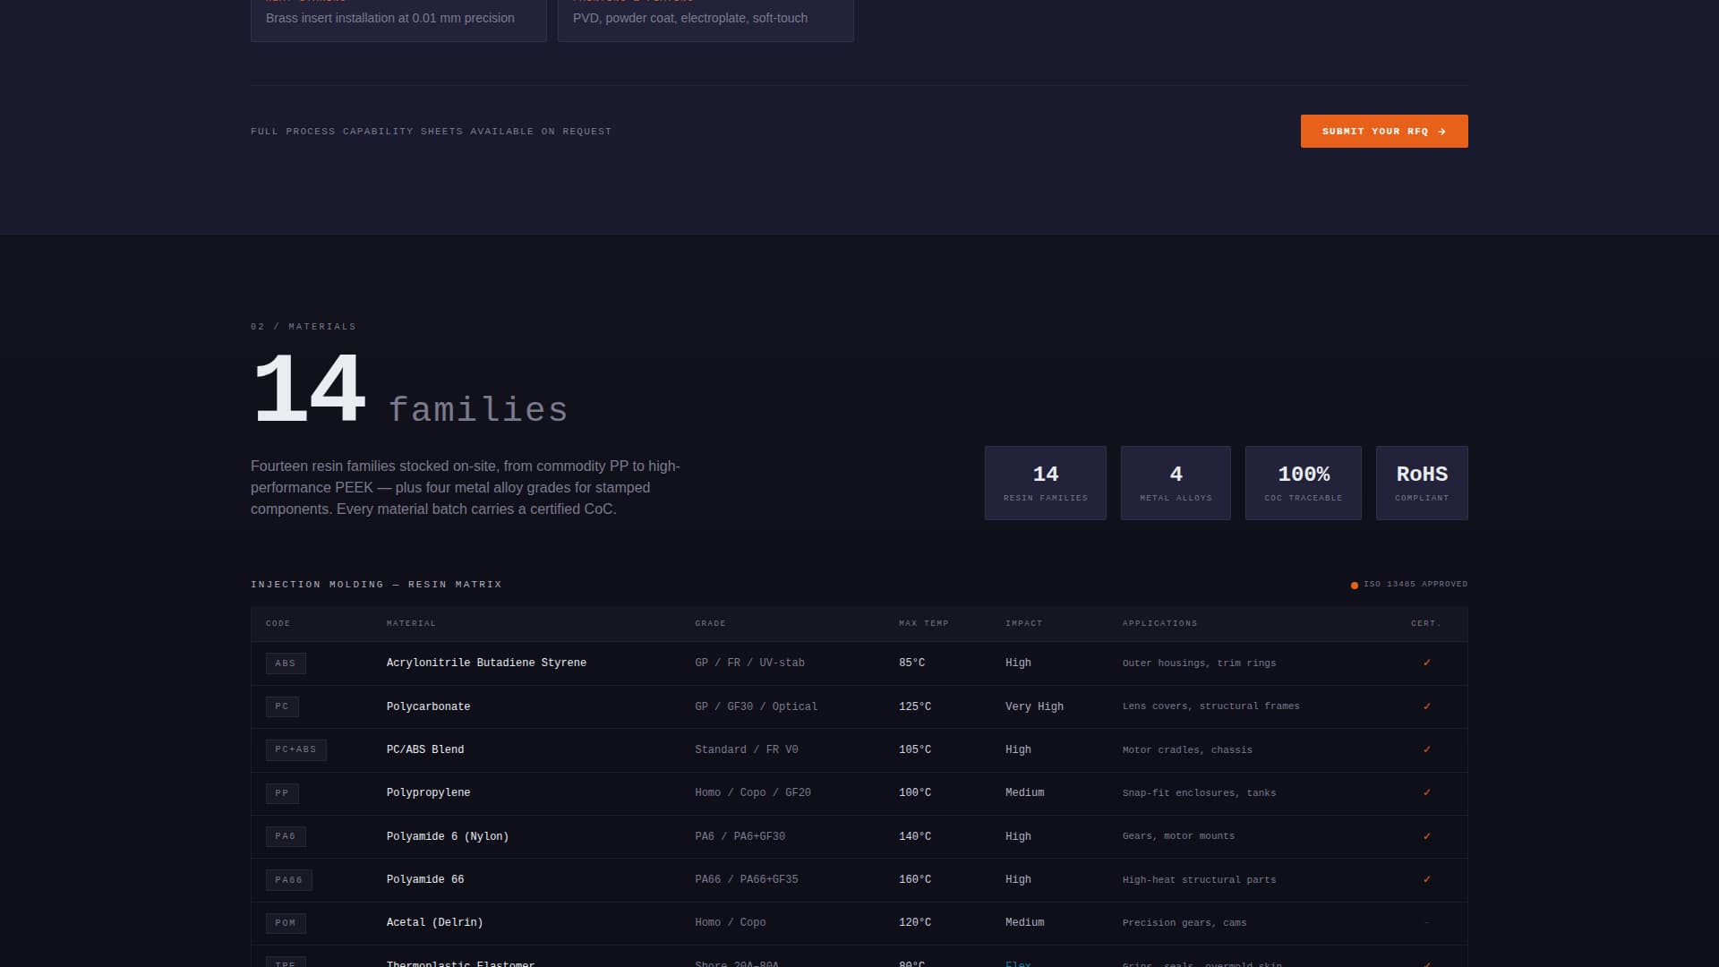Toggle the certification checkmark for Polypropylene
This screenshot has width=1719, height=967.
click(x=1426, y=792)
